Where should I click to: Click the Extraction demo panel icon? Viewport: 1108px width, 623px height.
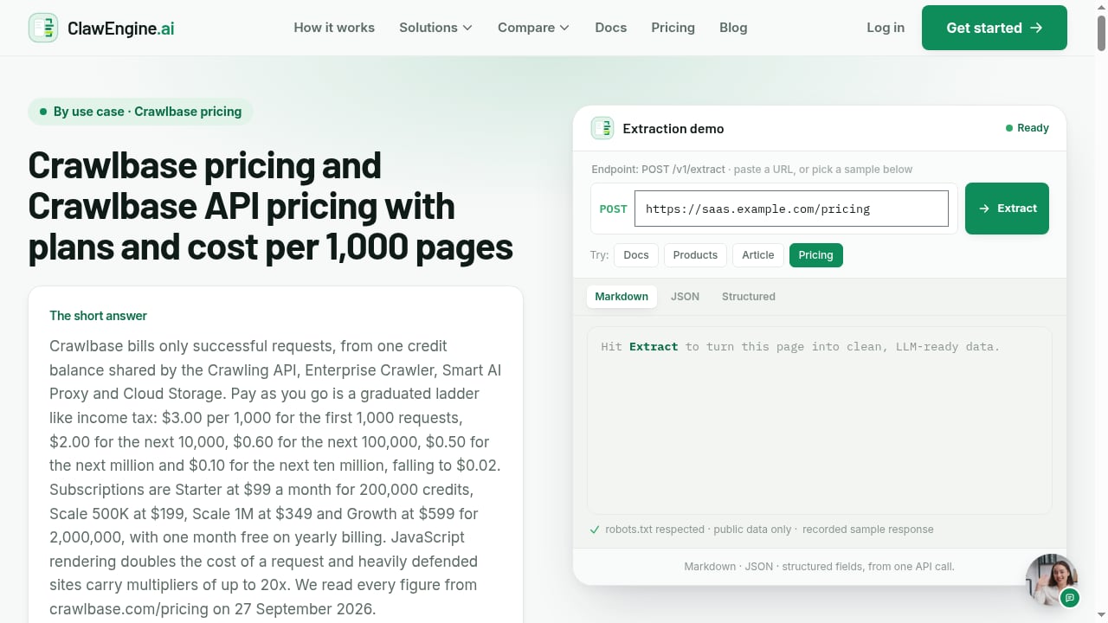602,128
